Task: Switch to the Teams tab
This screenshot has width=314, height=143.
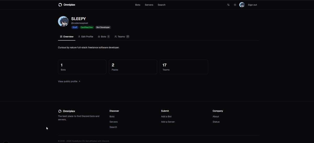Action: [122, 37]
